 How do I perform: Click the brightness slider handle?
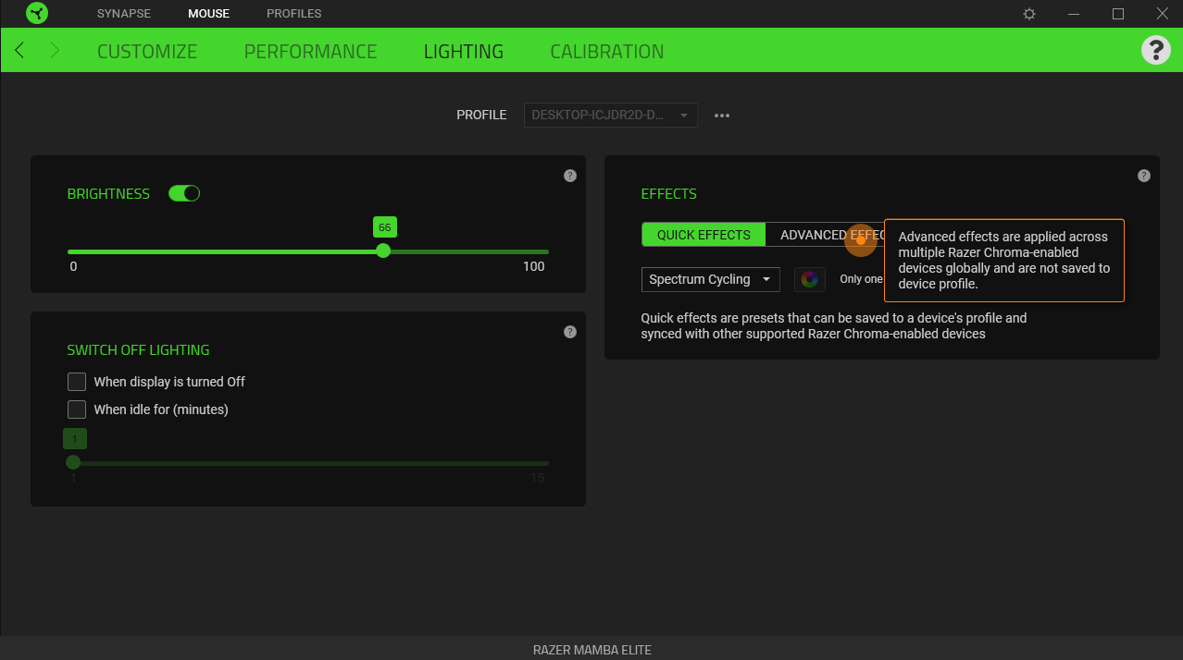[x=383, y=251]
